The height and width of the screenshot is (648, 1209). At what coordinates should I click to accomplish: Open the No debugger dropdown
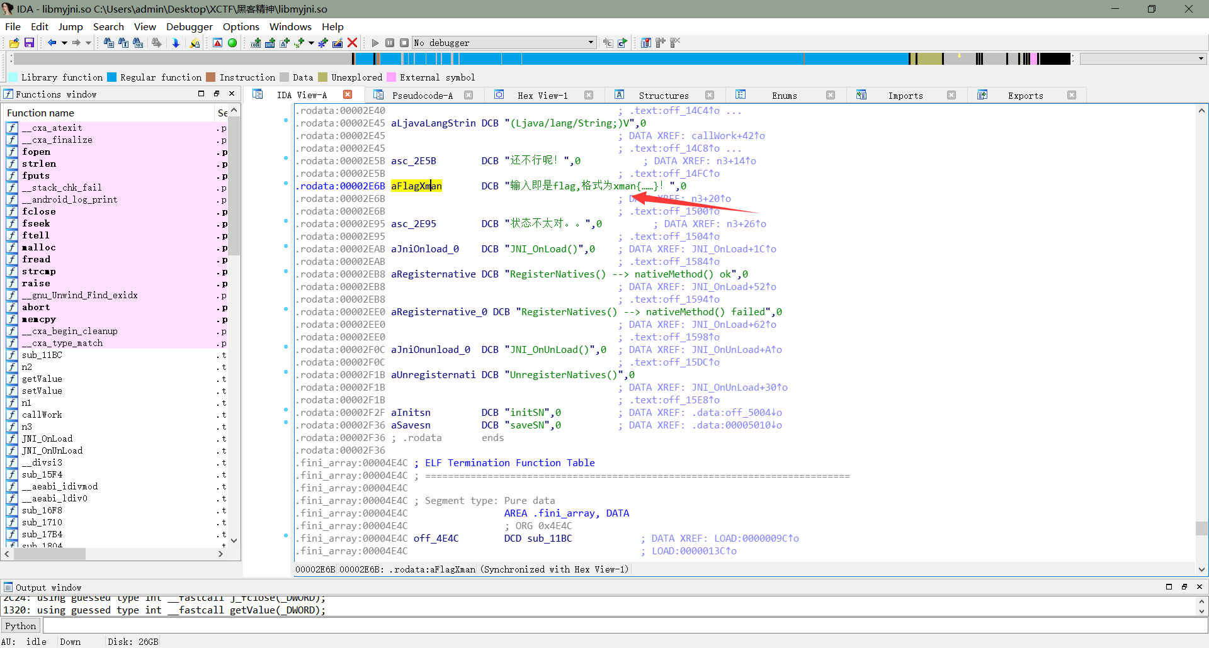tap(591, 43)
